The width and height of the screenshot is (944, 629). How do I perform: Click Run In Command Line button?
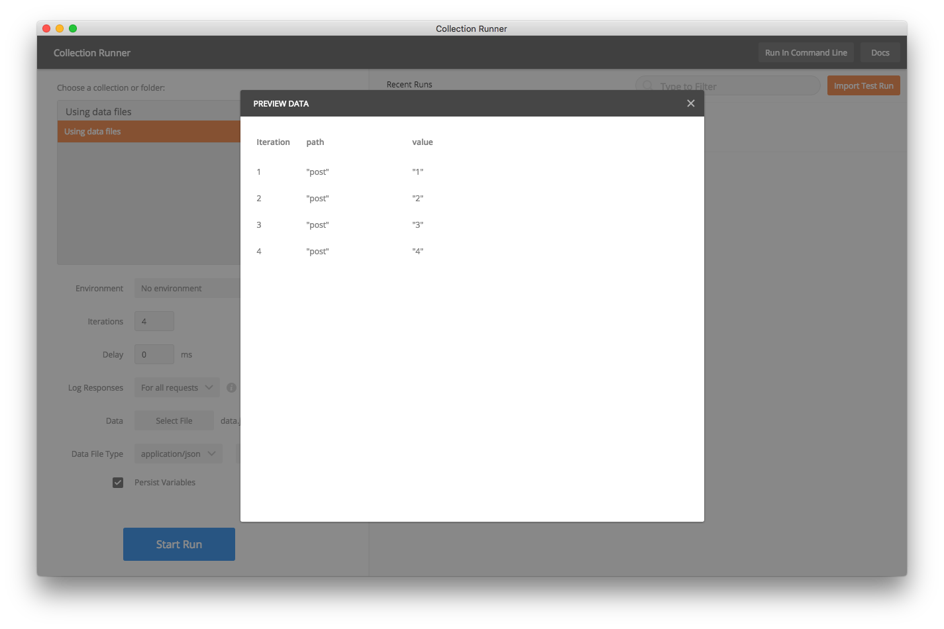(x=806, y=53)
